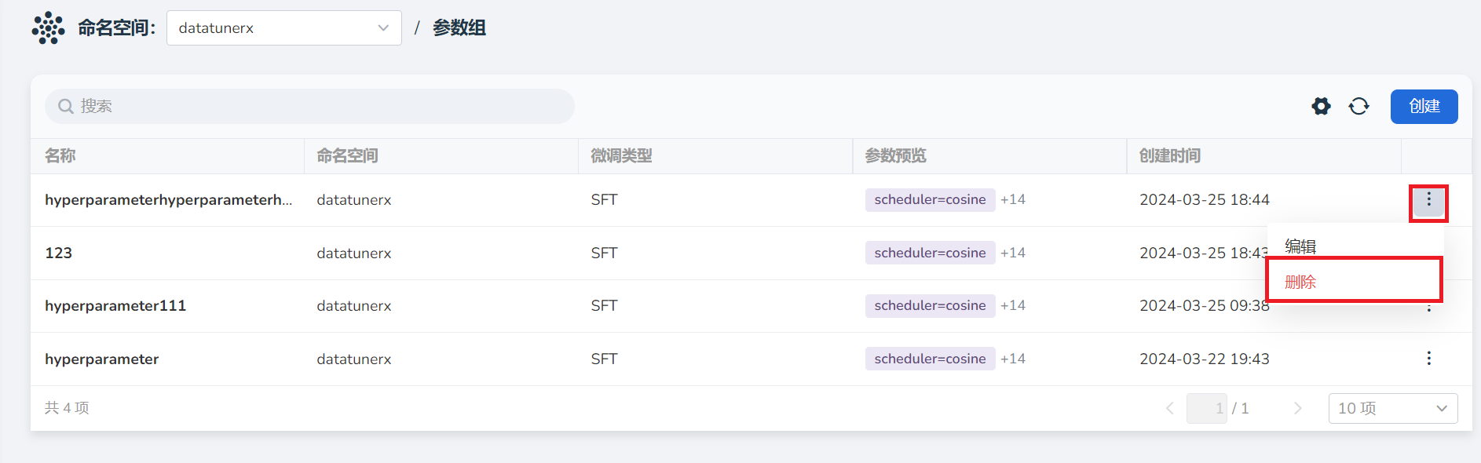Screen dimensions: 1481x463
Task: Go to previous page arrow
Action: point(1170,408)
